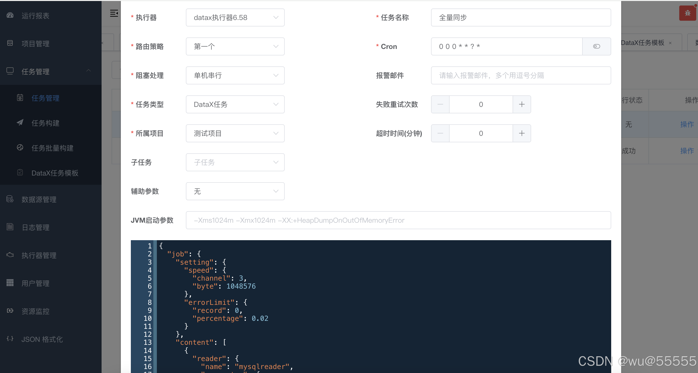Decrease 超时时间 with minus button
This screenshot has width=698, height=373.
(x=440, y=133)
